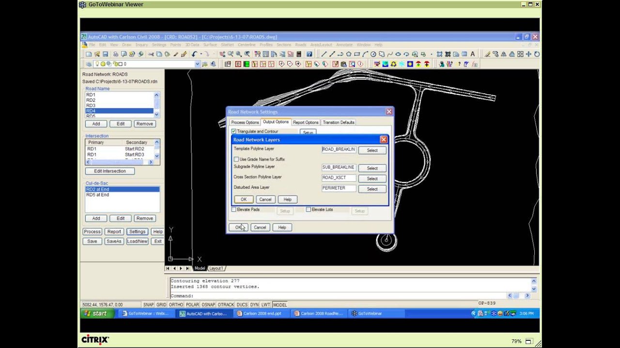Select the Rectangle draw tool
The height and width of the screenshot is (348, 620).
[x=357, y=54]
